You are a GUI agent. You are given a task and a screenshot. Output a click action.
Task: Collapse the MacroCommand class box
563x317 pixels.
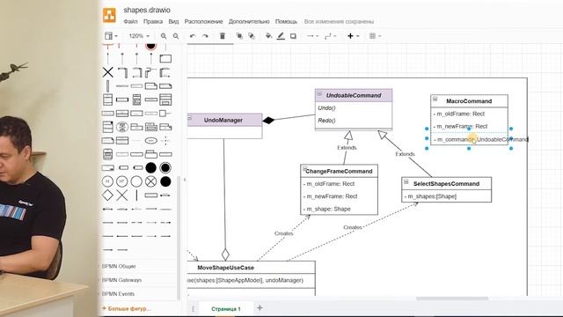435,100
